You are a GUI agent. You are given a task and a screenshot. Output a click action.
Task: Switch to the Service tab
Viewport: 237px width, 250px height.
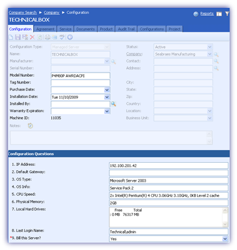pos(65,29)
